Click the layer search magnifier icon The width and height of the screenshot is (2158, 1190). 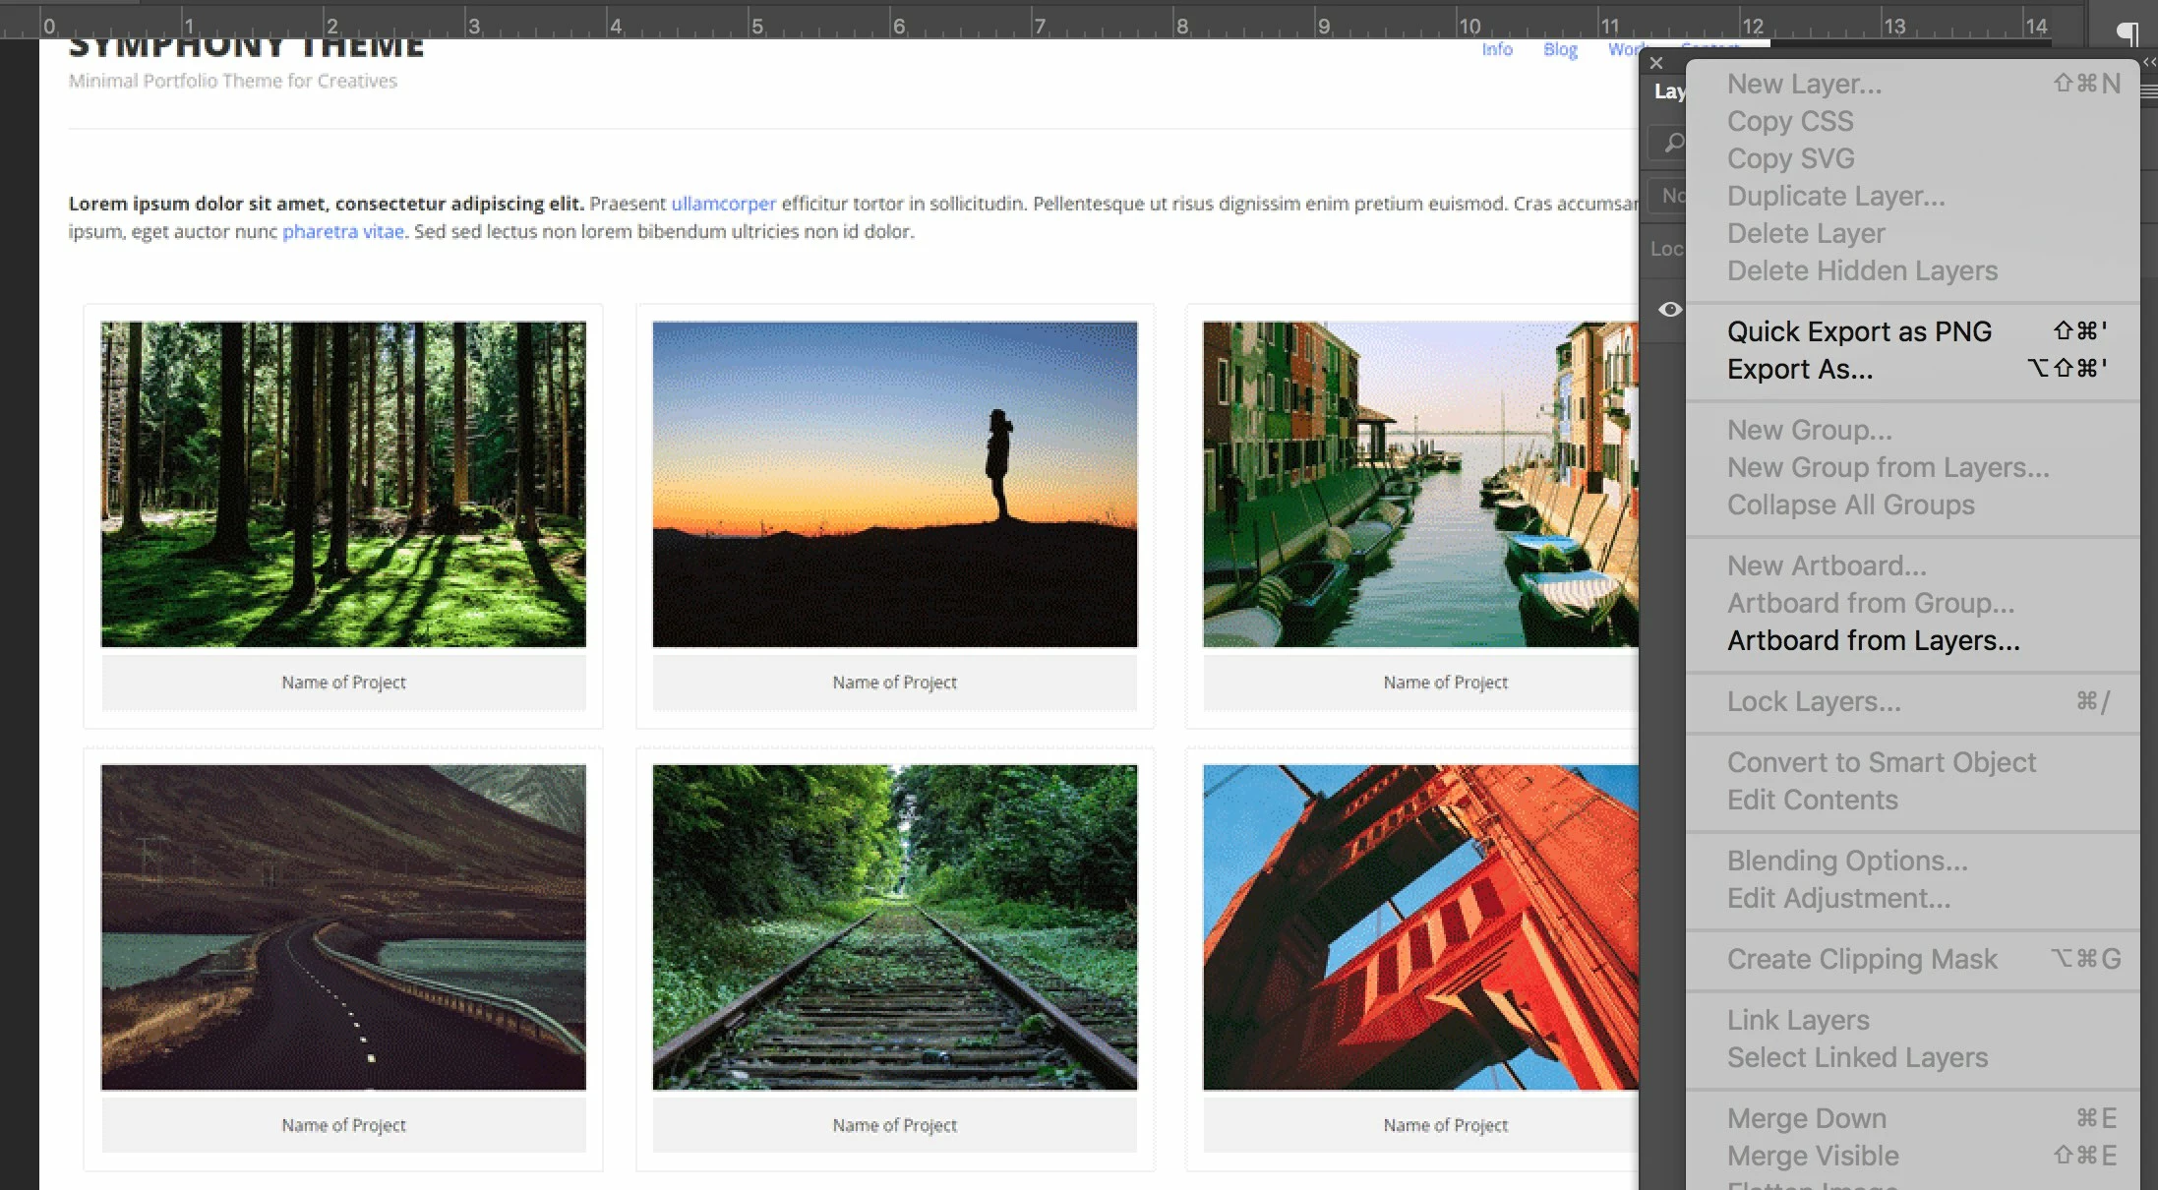pyautogui.click(x=1672, y=144)
